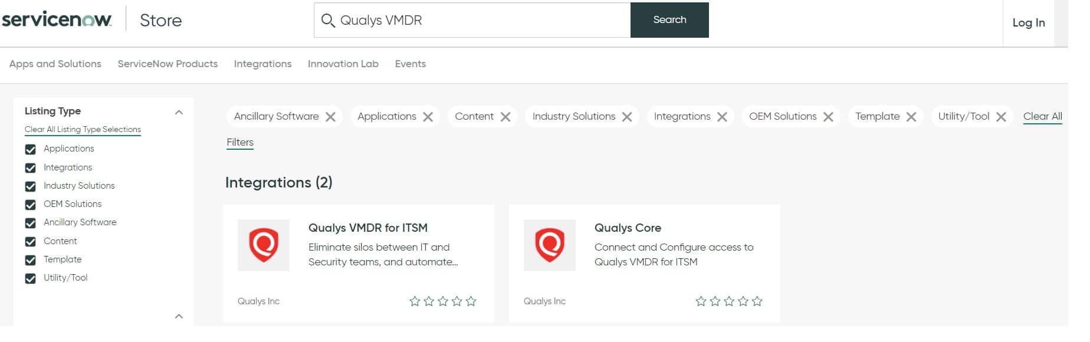This screenshot has height=342, width=1090.
Task: Click the Qualys Core logo thumbnail
Action: click(550, 245)
